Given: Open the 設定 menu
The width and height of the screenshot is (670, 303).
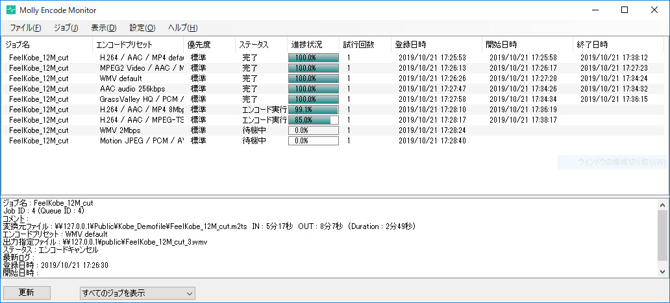Looking at the screenshot, I should tap(142, 28).
